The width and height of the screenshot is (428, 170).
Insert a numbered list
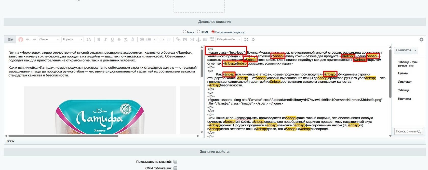click(x=142, y=40)
